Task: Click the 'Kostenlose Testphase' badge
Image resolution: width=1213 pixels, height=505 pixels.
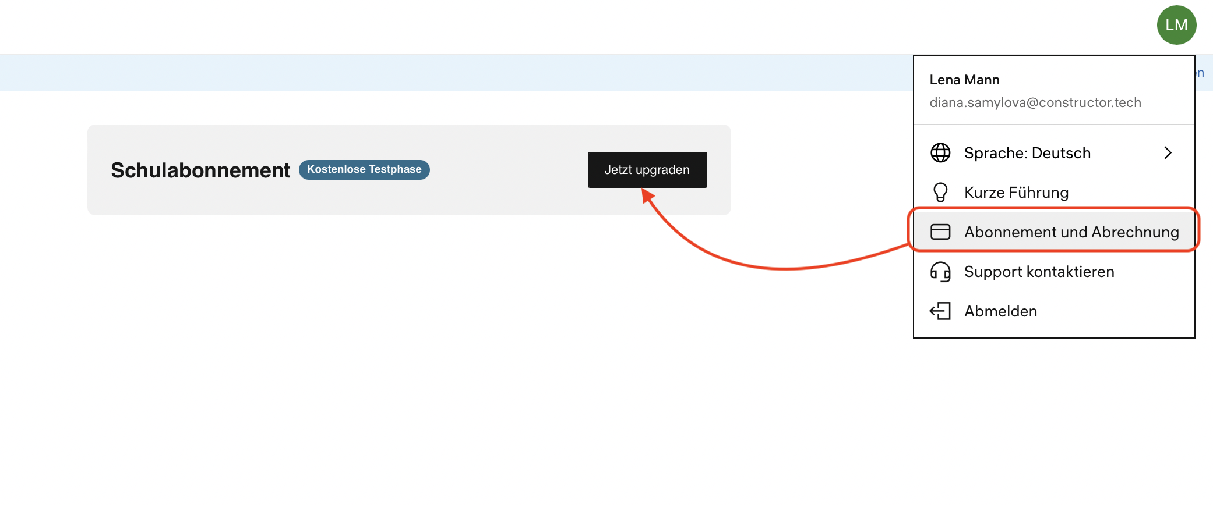Action: tap(364, 170)
